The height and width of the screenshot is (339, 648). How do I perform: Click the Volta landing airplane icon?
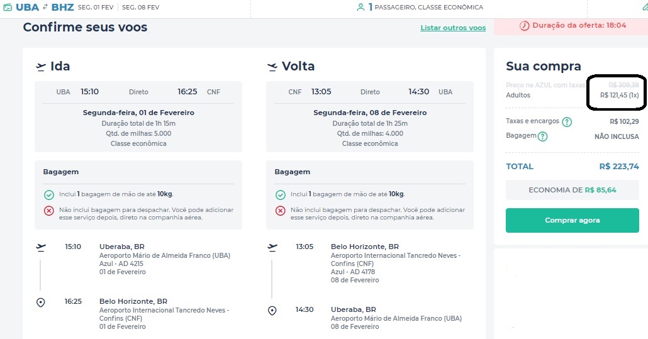[272, 67]
